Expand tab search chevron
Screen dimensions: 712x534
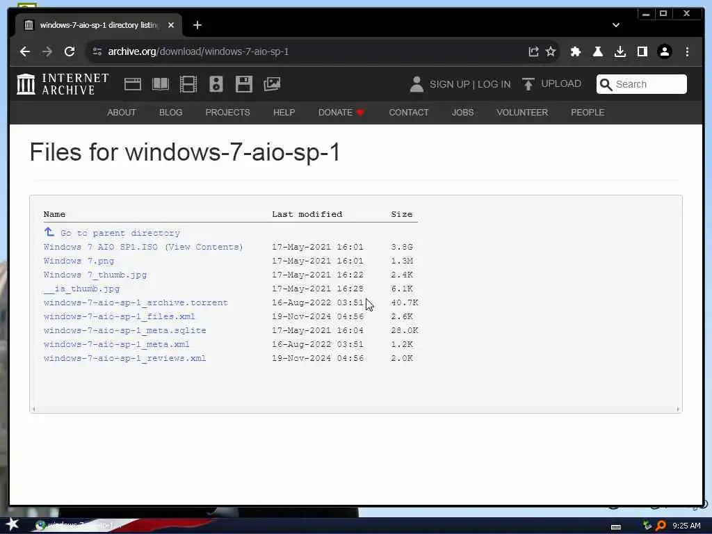click(x=616, y=26)
